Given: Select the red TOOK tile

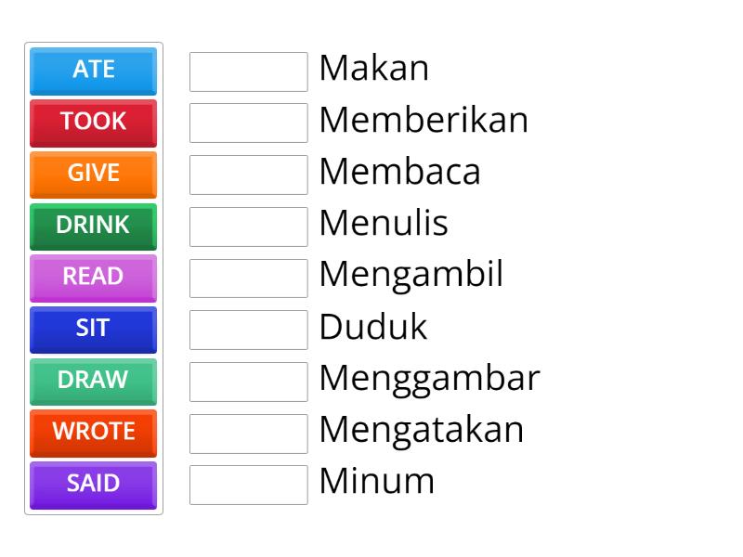Looking at the screenshot, I should tap(93, 123).
